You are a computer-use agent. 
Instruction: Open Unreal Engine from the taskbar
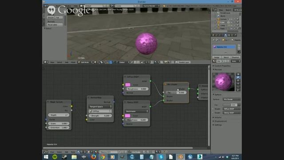190,157
